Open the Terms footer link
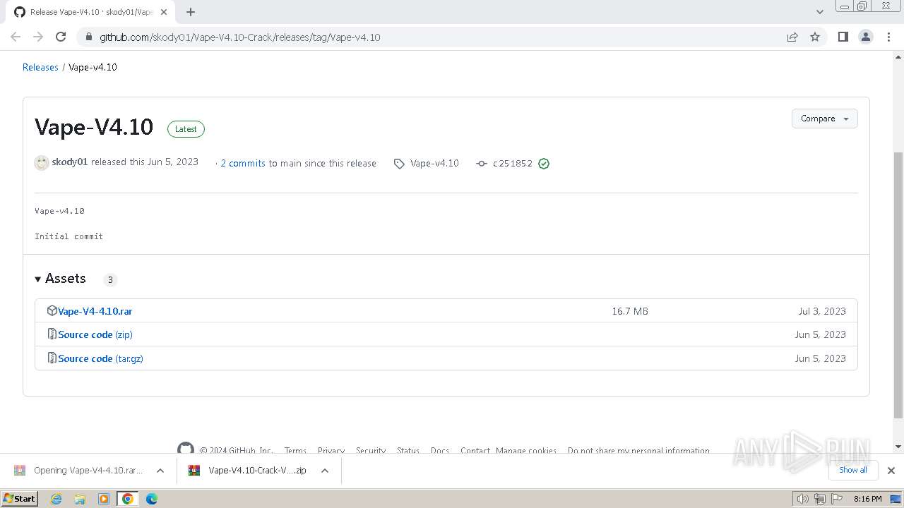The height and width of the screenshot is (508, 904). tap(295, 451)
